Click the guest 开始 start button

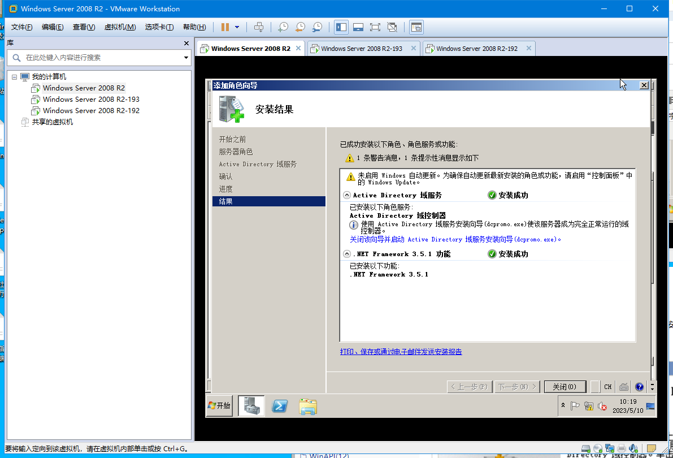219,405
